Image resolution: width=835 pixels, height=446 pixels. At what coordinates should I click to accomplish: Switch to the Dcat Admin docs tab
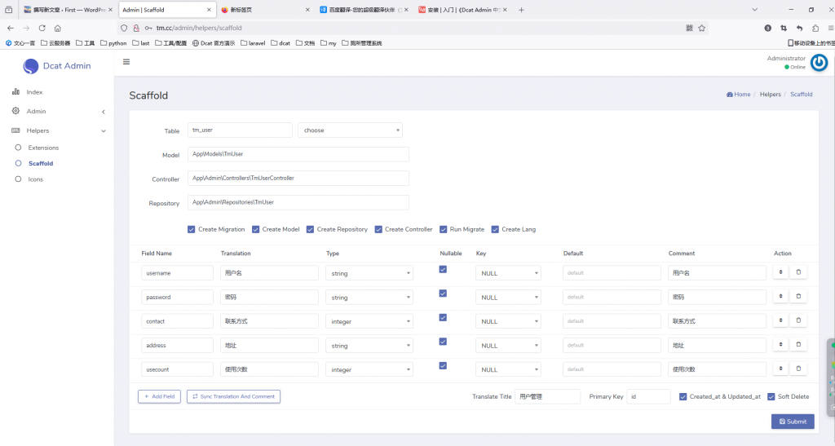coord(462,10)
